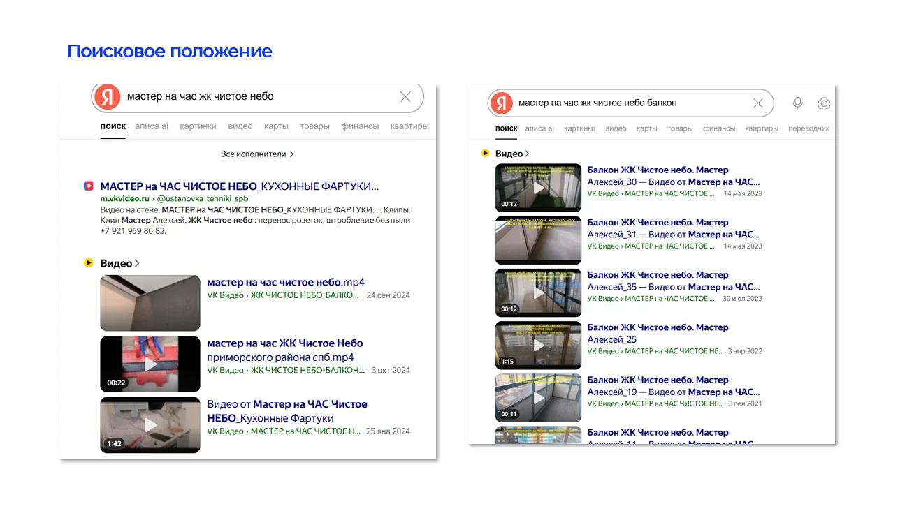Open the @ustanovka_tehniki_spb channel link
This screenshot has height=511, width=907.
[203, 198]
